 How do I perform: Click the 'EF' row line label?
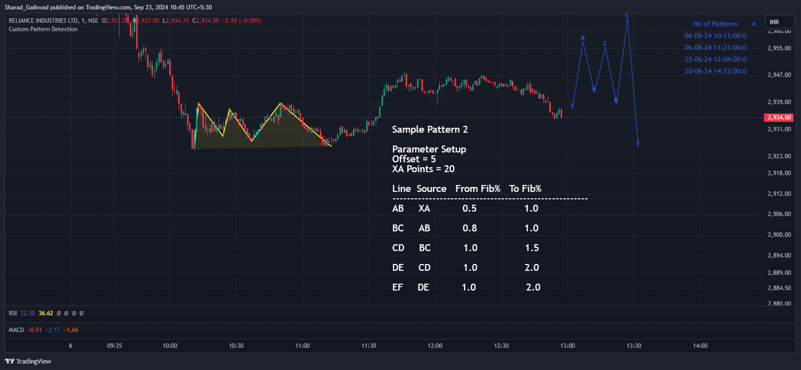click(x=397, y=287)
